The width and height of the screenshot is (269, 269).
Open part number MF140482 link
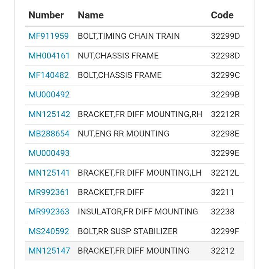click(x=49, y=75)
